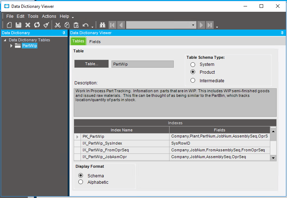The width and height of the screenshot is (287, 198).
Task: Click the Cut scissors icon
Action: tap(57, 25)
